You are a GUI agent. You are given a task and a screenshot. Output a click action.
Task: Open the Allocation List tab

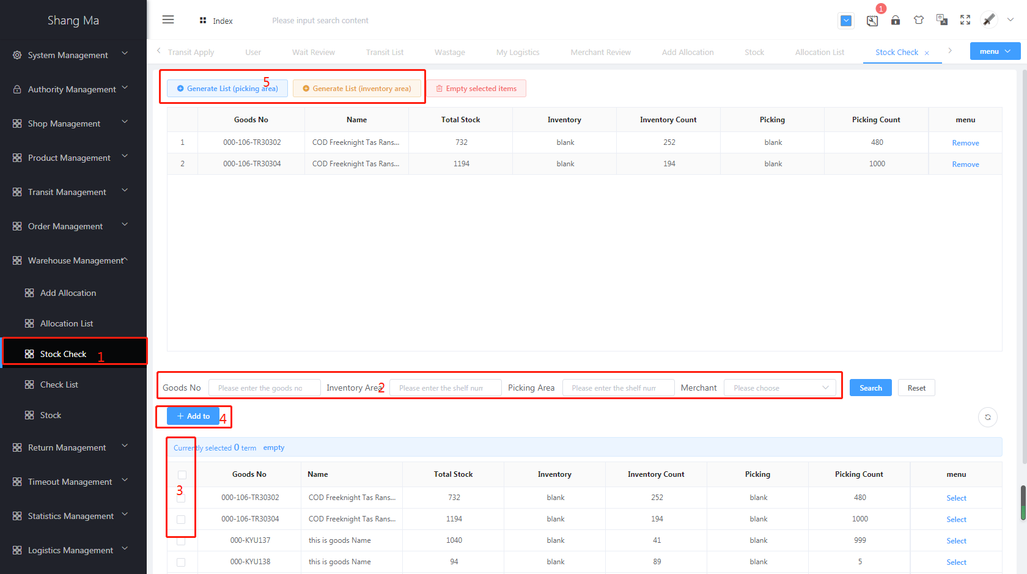[x=820, y=53]
